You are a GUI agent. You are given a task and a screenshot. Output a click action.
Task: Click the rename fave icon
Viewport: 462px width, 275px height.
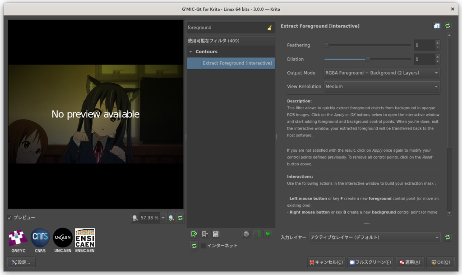[x=216, y=234]
